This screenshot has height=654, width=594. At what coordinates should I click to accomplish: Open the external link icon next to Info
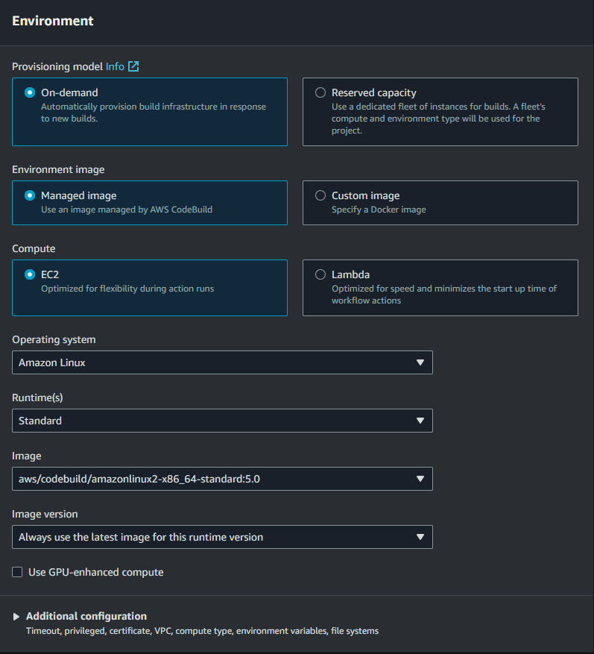click(x=133, y=66)
